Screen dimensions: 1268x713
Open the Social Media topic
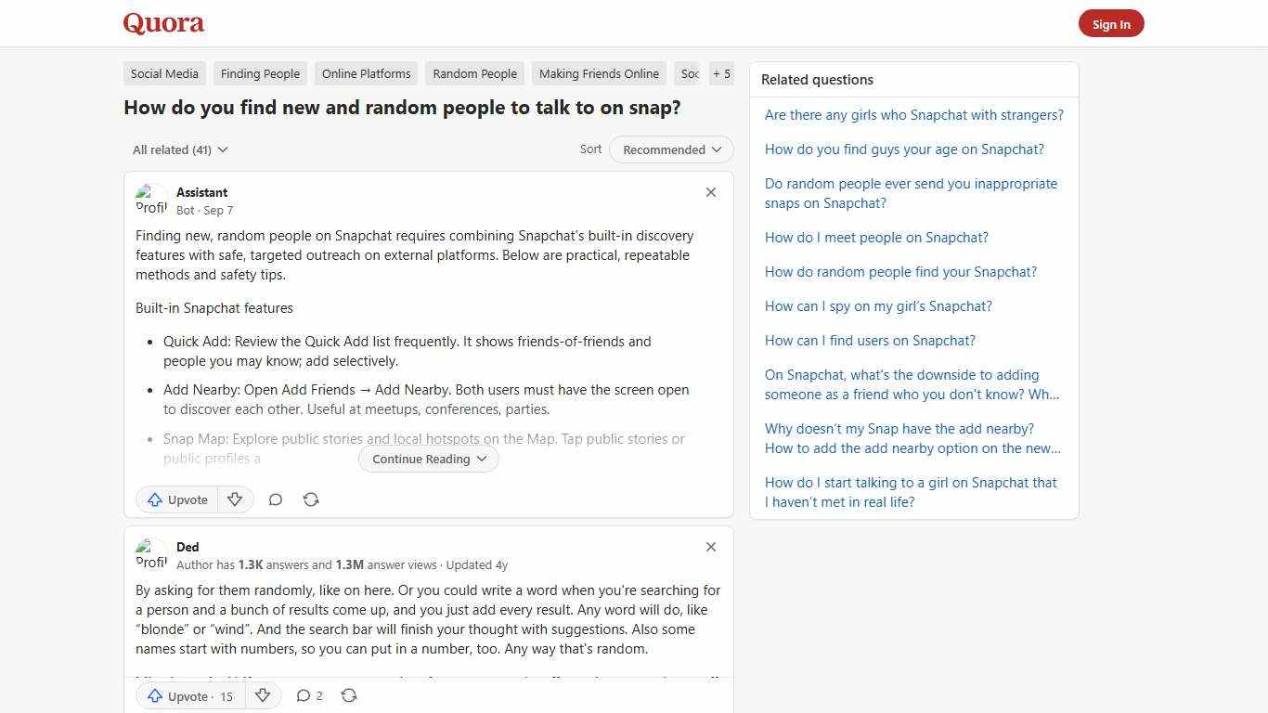pyautogui.click(x=164, y=73)
